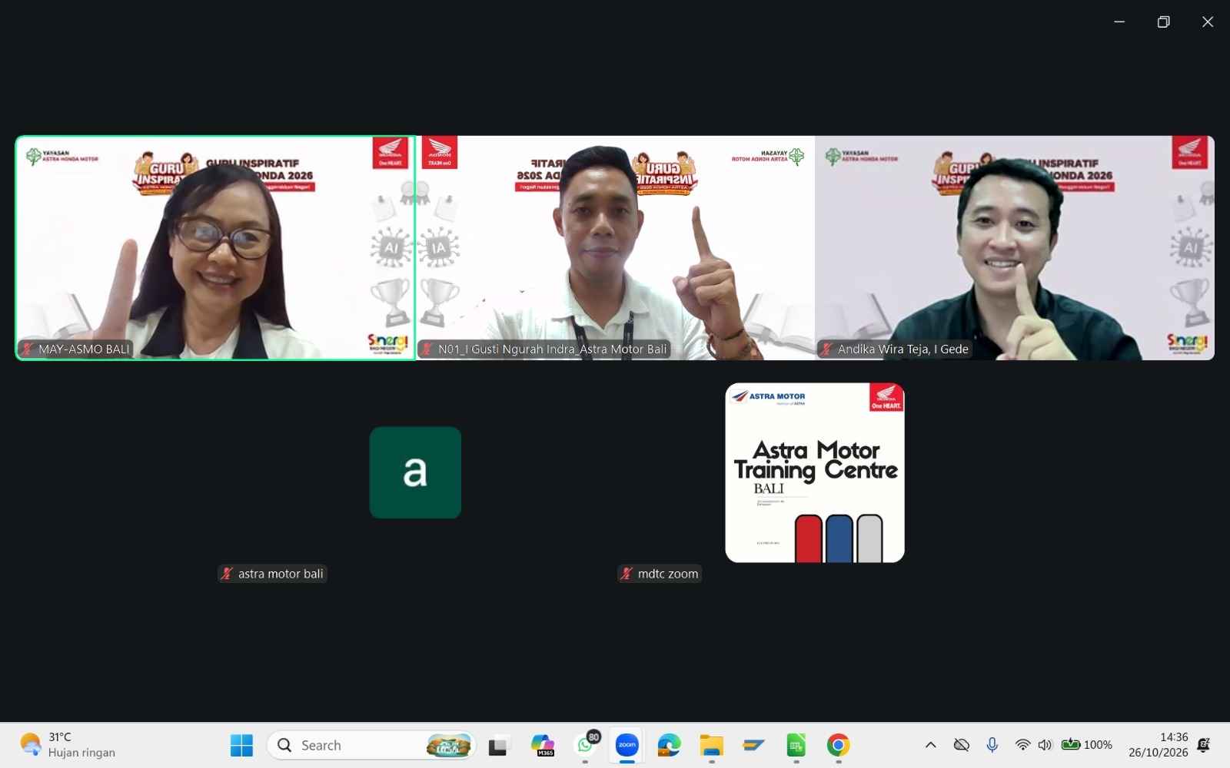Open the Windows Start menu
Image resolution: width=1230 pixels, height=768 pixels.
click(241, 745)
